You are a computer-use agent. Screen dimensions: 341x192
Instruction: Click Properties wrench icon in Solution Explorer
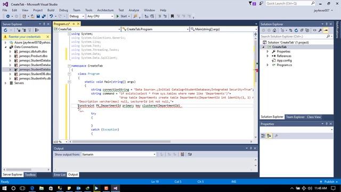tap(320, 30)
